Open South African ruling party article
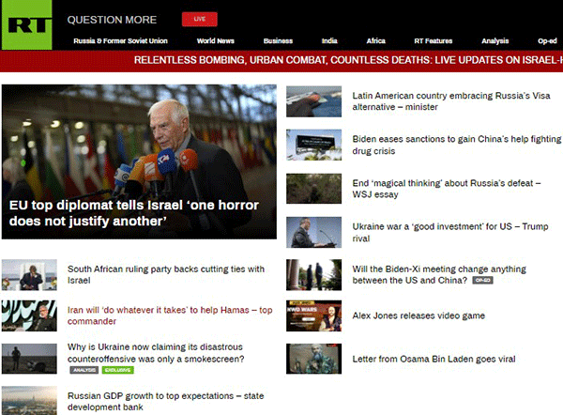The width and height of the screenshot is (563, 415). [x=166, y=274]
